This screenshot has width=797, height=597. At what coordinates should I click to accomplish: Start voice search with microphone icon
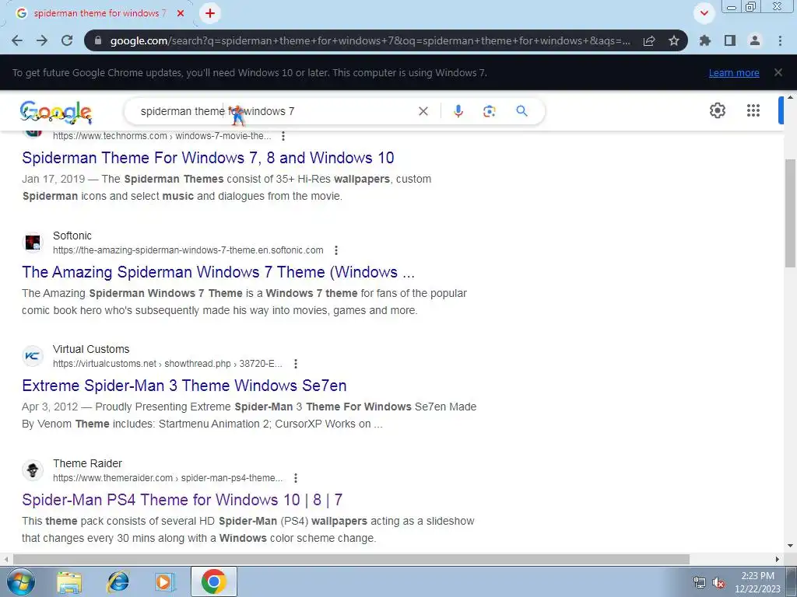click(458, 111)
